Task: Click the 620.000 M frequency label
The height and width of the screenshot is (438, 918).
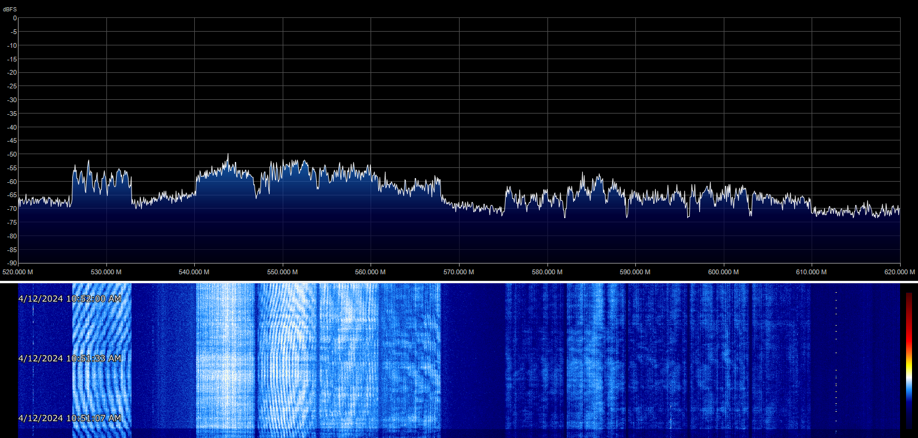Action: (899, 272)
